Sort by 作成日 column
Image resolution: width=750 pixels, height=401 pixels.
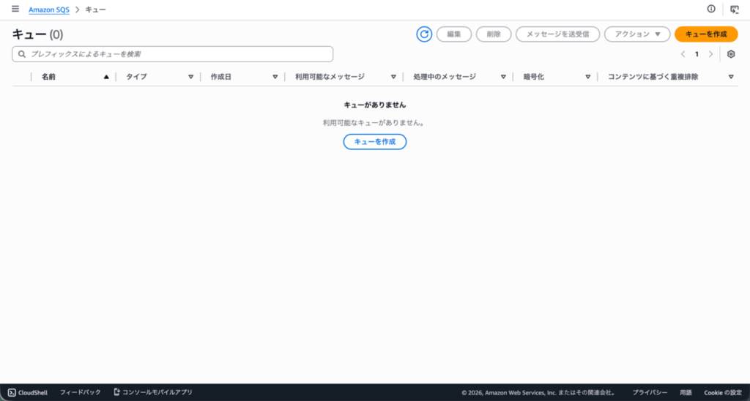point(242,76)
